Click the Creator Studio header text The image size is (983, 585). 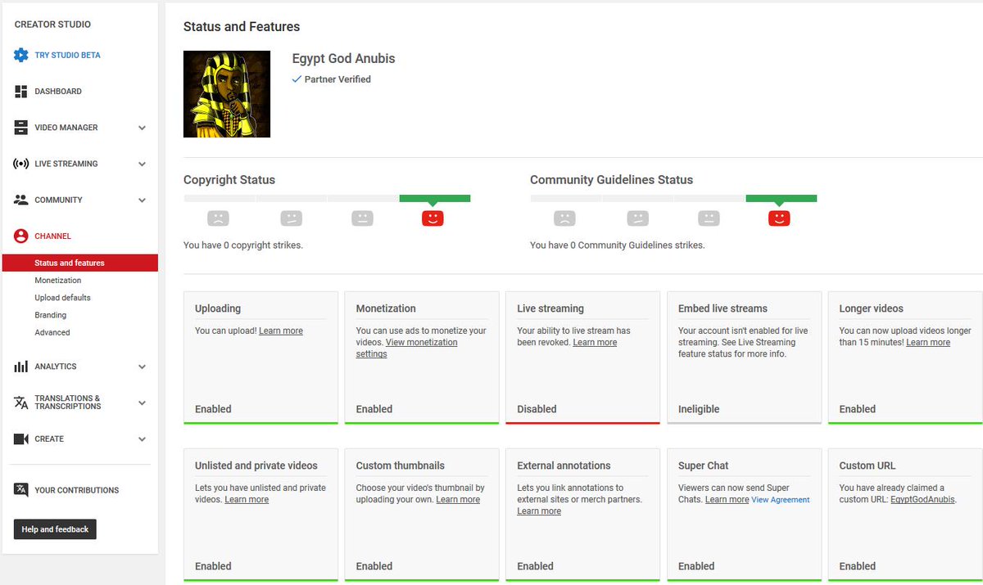pyautogui.click(x=52, y=25)
